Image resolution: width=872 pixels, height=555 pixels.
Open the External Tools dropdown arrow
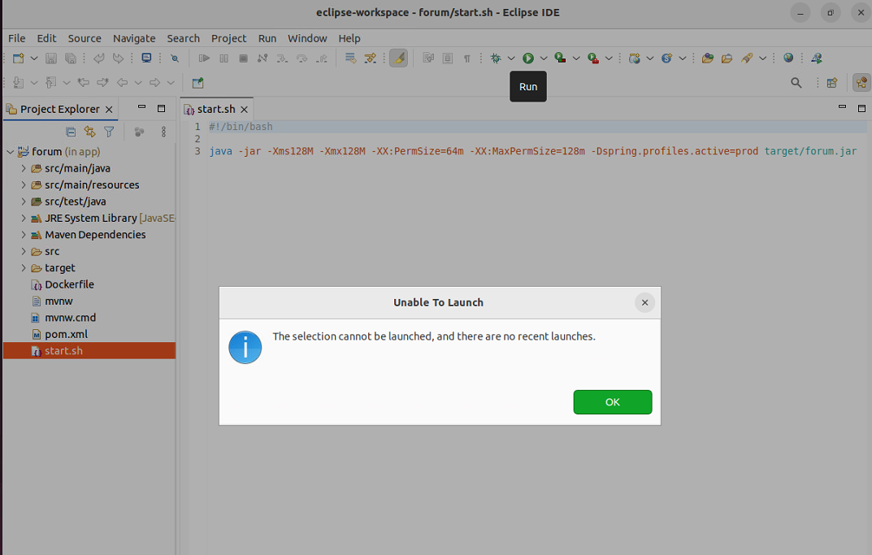tap(609, 58)
